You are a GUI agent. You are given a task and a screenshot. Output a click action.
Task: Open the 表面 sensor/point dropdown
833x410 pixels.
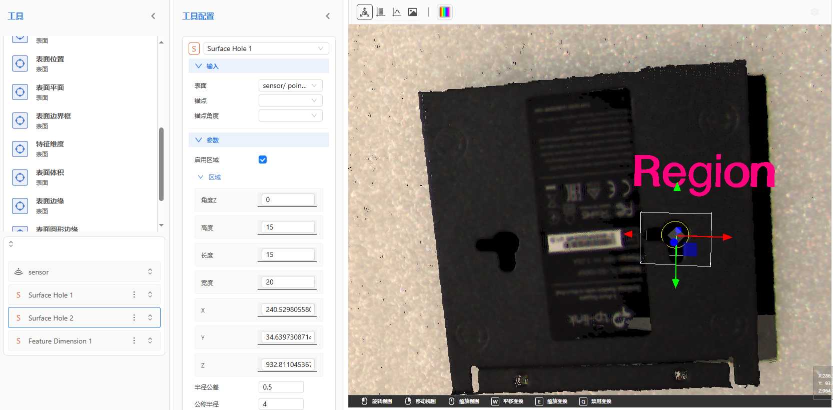[291, 85]
